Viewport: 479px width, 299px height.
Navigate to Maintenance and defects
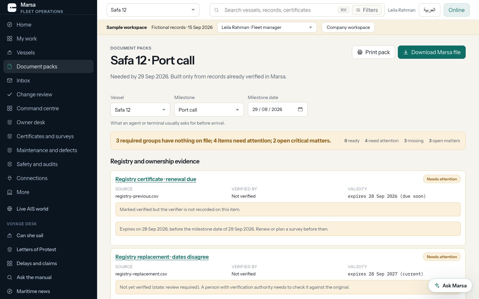coord(48,150)
